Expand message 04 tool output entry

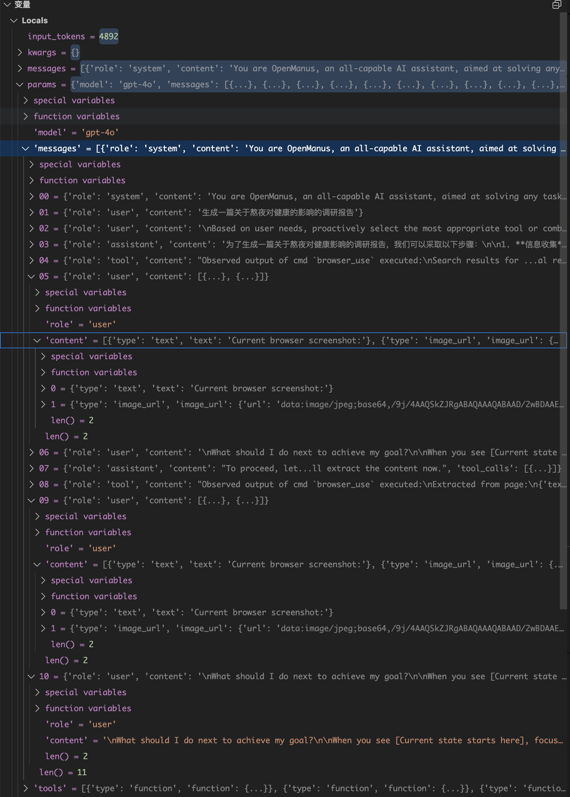[32, 261]
